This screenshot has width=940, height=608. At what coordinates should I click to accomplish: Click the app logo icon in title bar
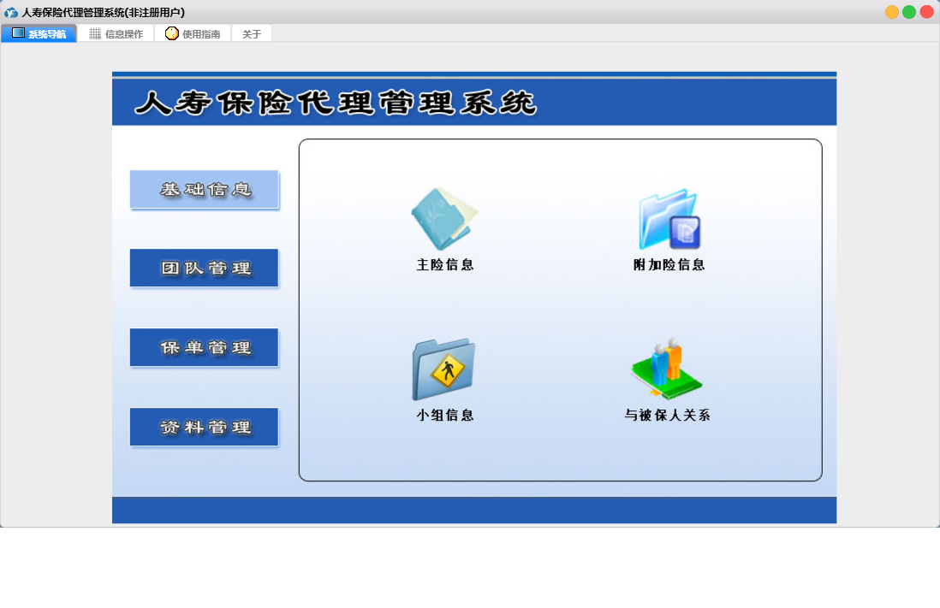pos(11,13)
